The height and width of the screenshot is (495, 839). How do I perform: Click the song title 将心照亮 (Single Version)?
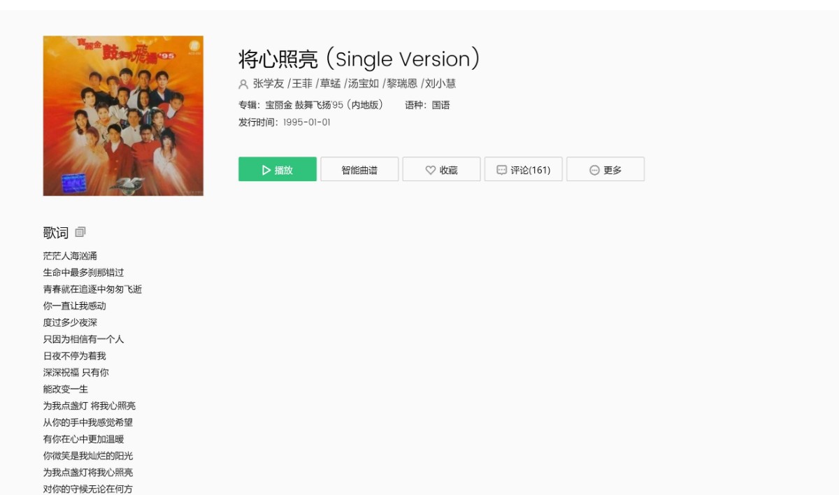pyautogui.click(x=359, y=59)
